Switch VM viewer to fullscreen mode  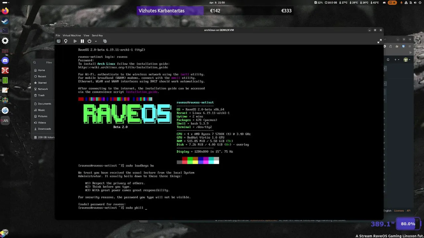380,41
